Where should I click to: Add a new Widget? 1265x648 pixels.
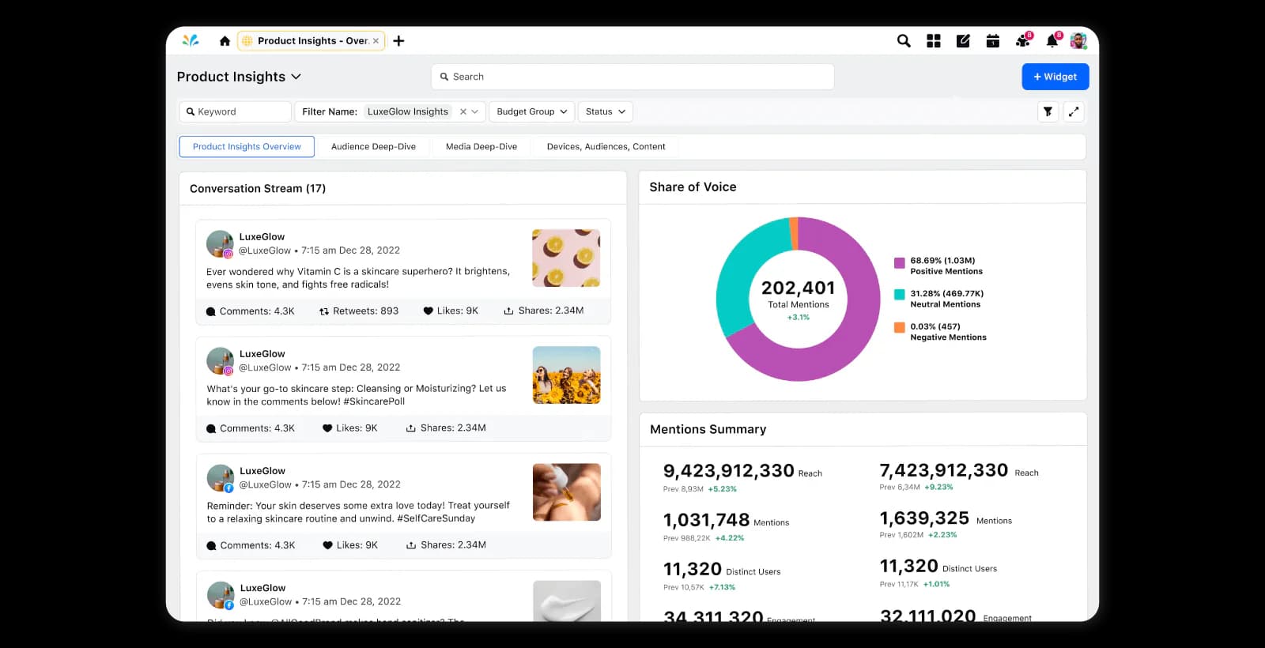(x=1055, y=77)
